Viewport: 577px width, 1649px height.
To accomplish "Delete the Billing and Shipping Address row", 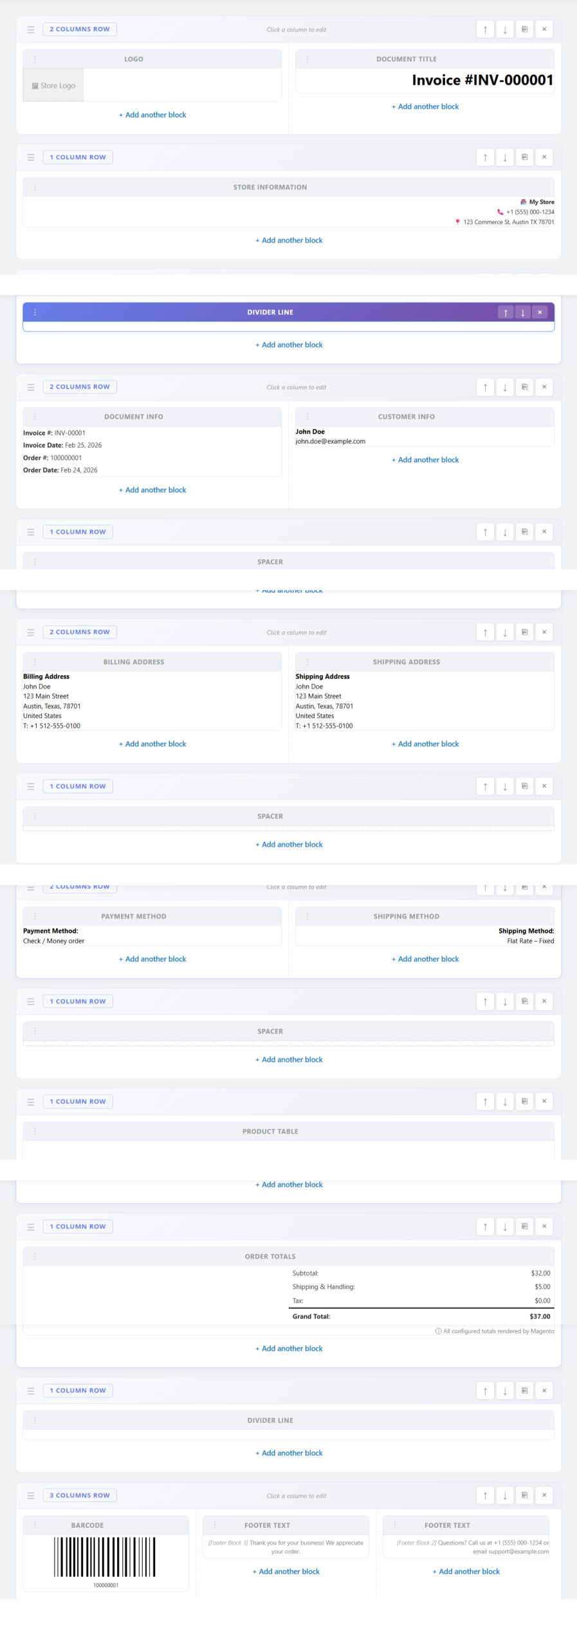I will coord(544,633).
